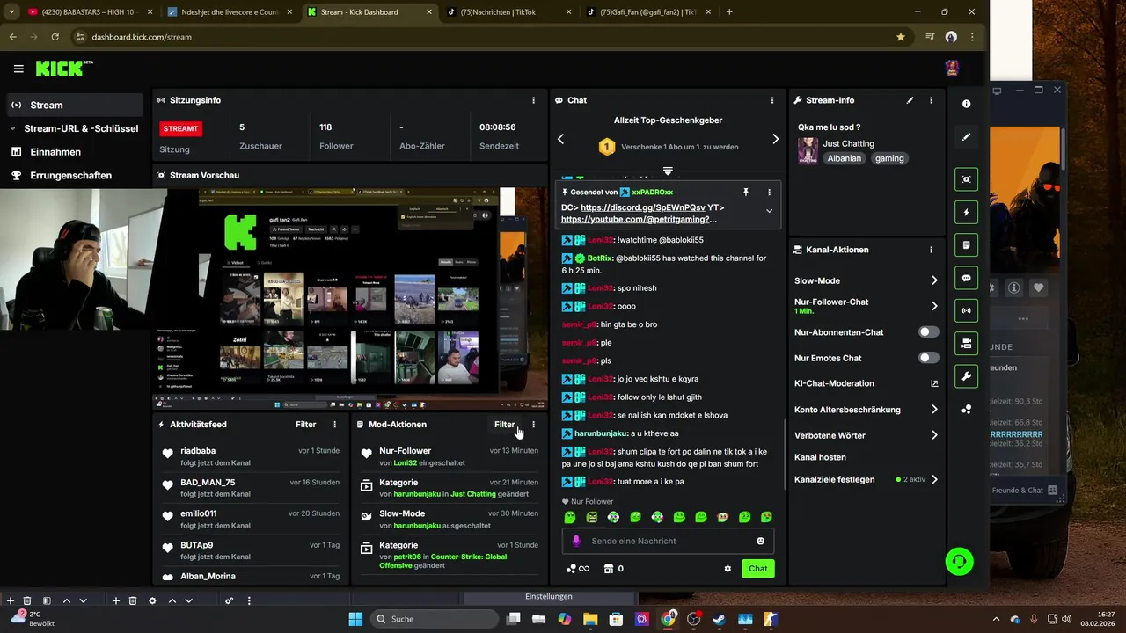Open Mod-Aktionen three-dot menu
The height and width of the screenshot is (633, 1126).
[533, 424]
